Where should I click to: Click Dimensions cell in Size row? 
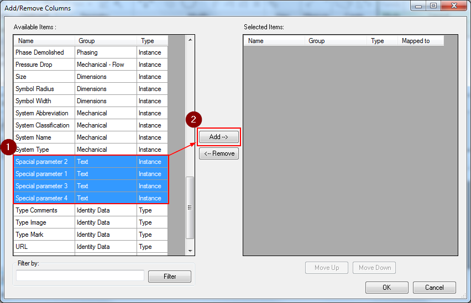(x=106, y=77)
